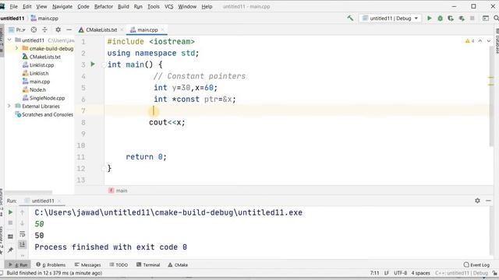Open CMakeLists.txt in the project tree
The image size is (499, 280).
(41, 57)
